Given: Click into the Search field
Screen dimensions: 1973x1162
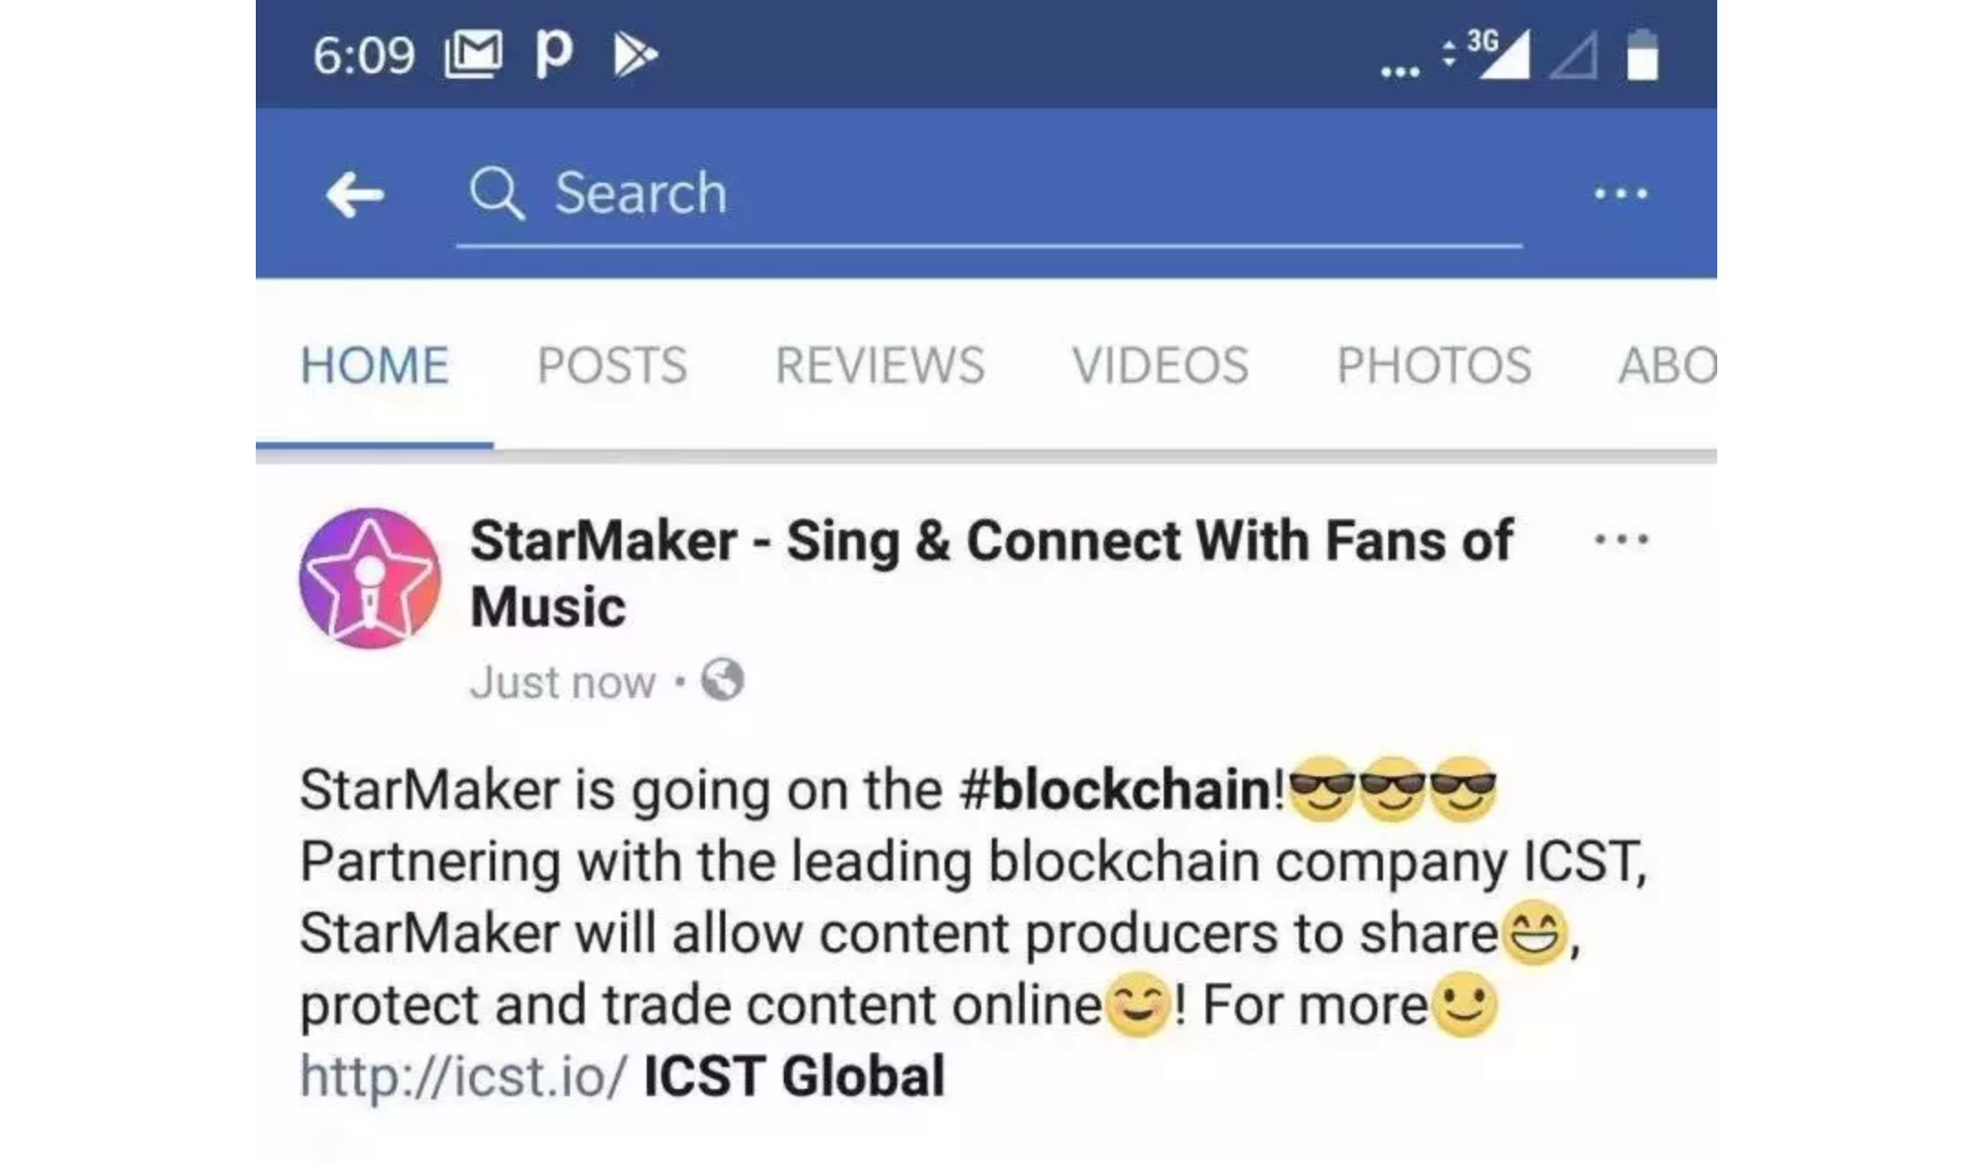Looking at the screenshot, I should (989, 195).
